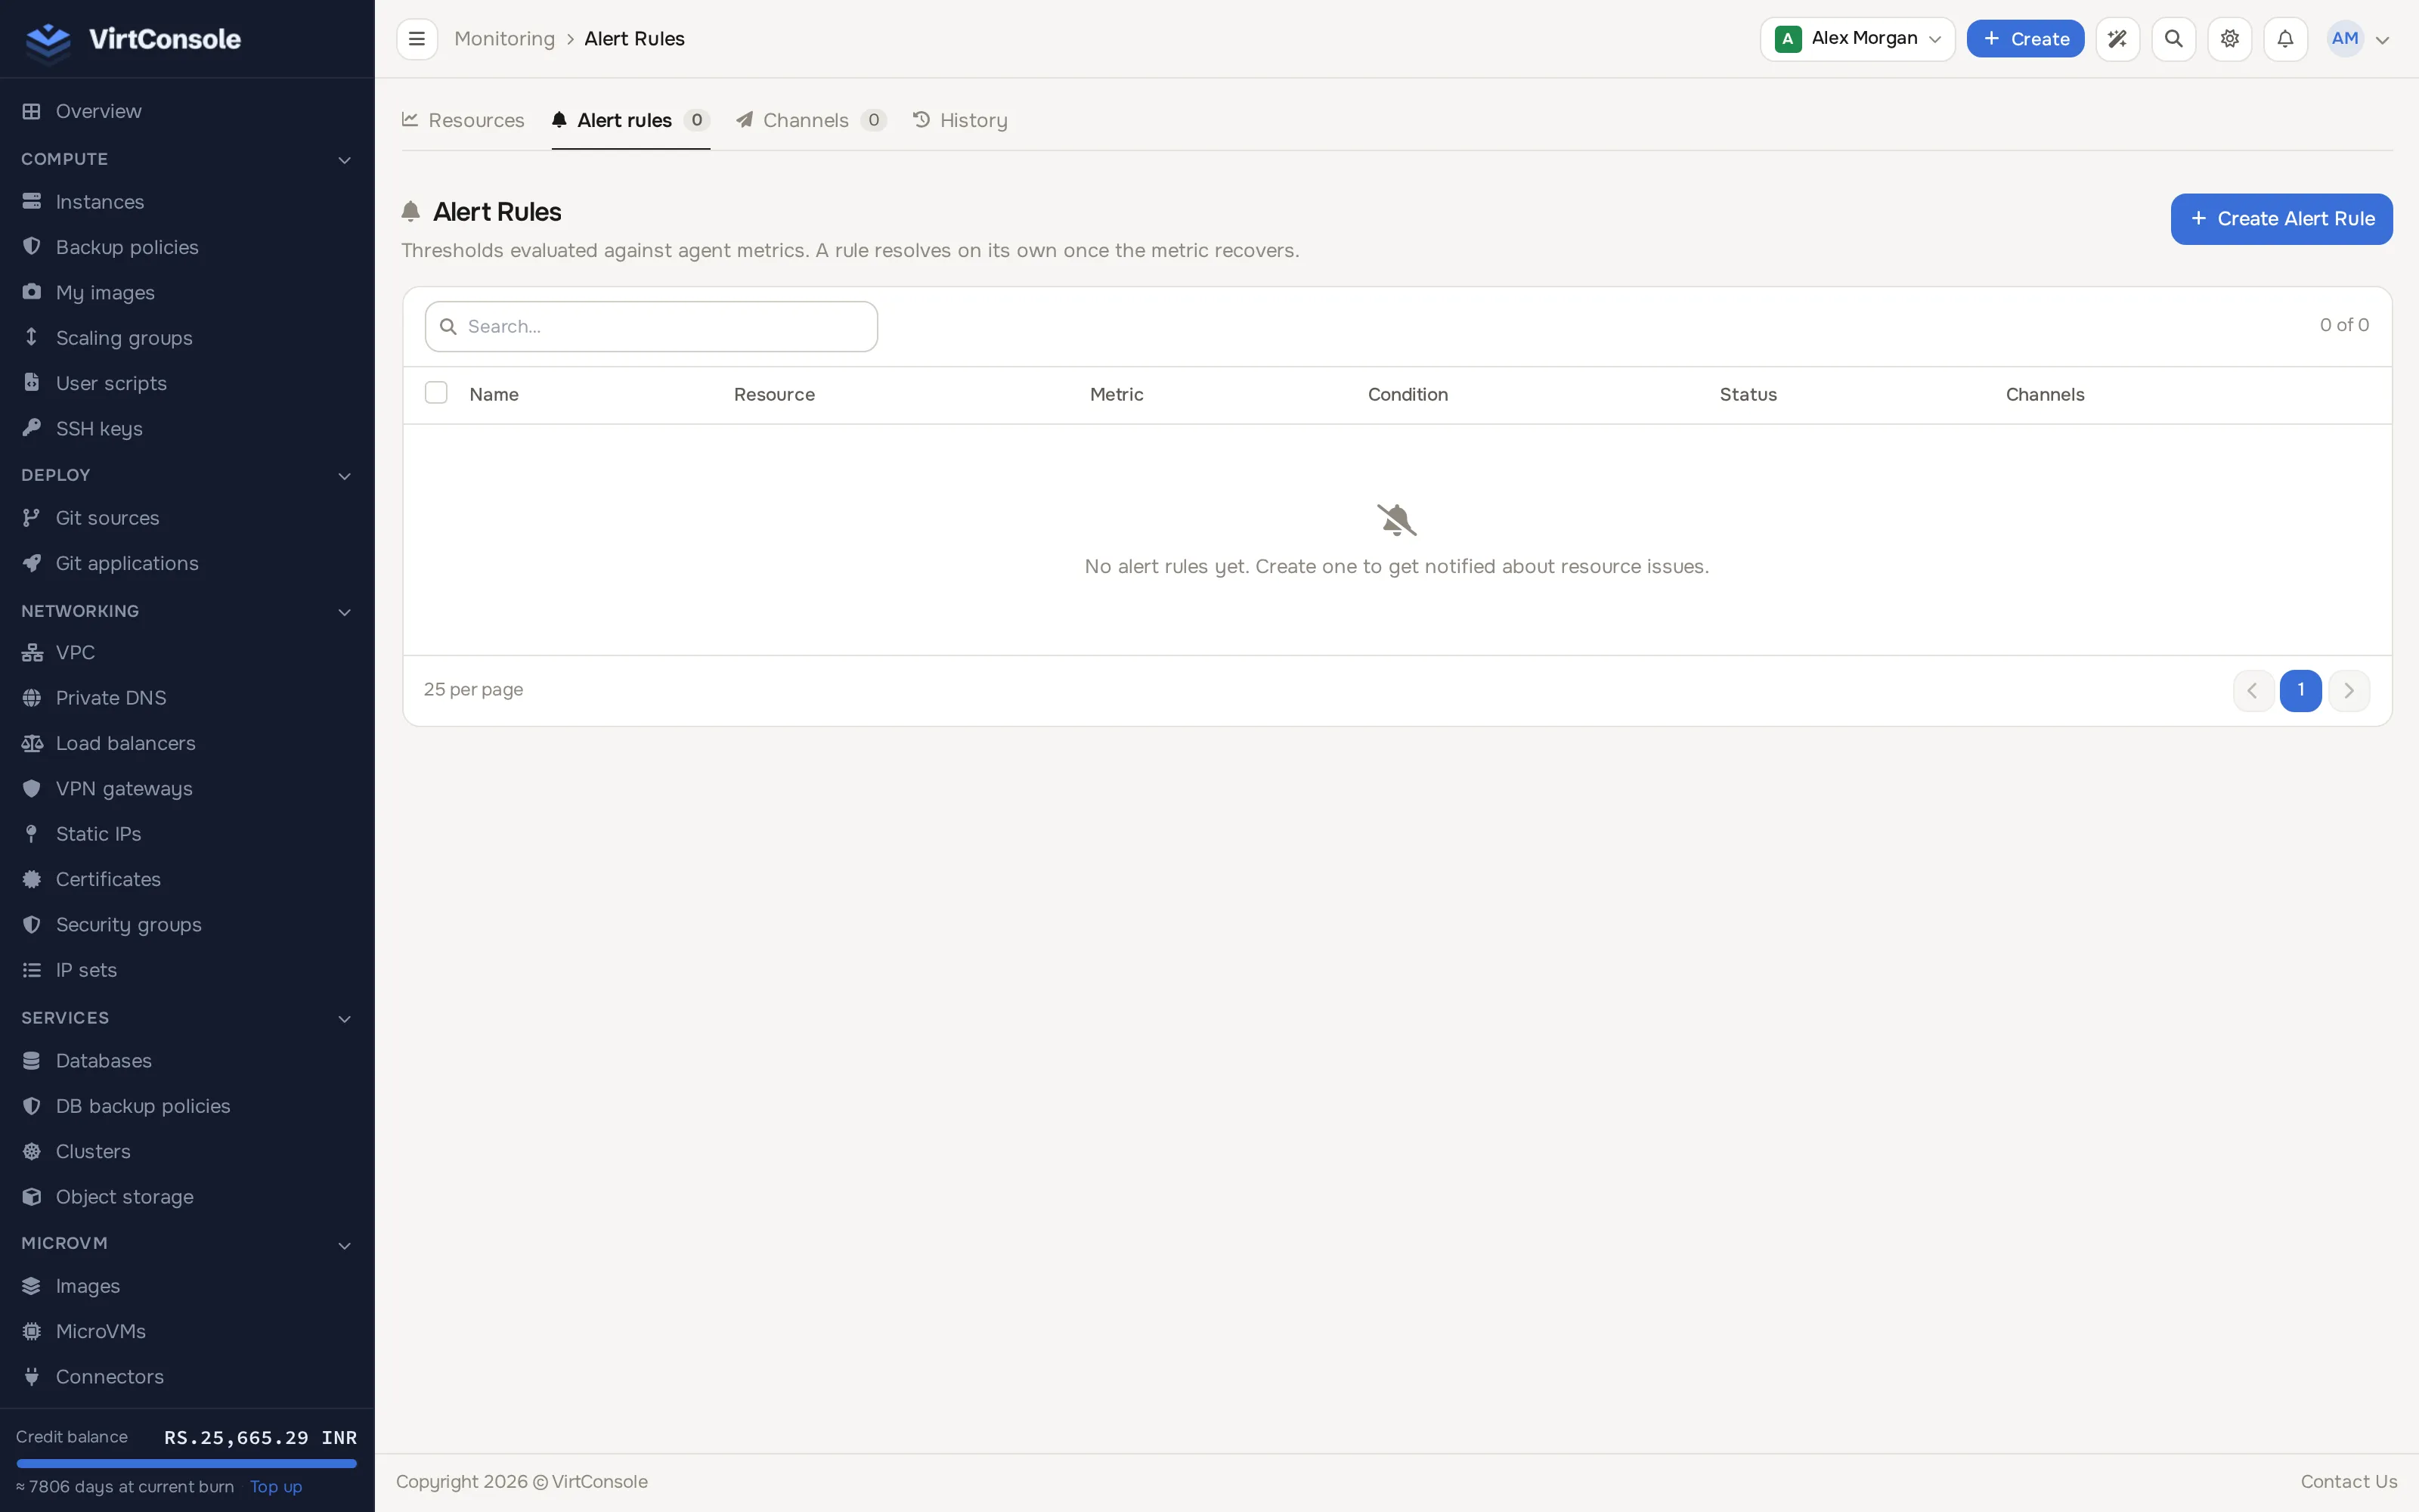Switch to the Channels tab

[x=810, y=121]
